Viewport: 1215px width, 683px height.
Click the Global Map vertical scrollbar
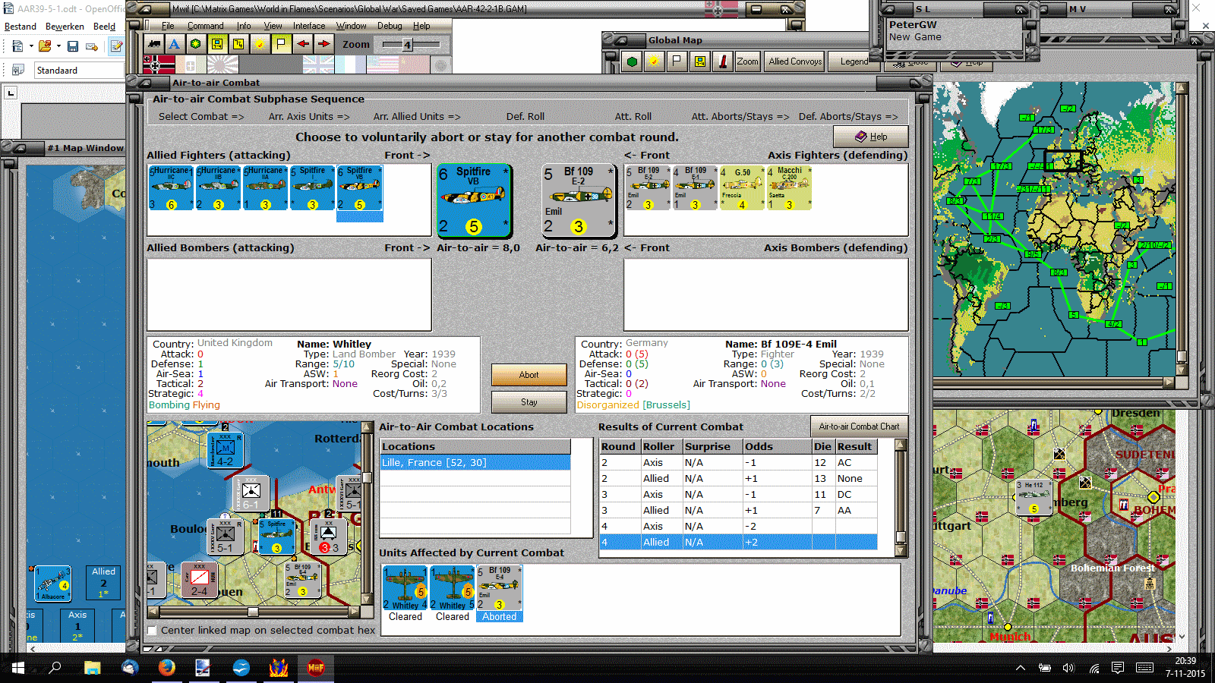1182,228
